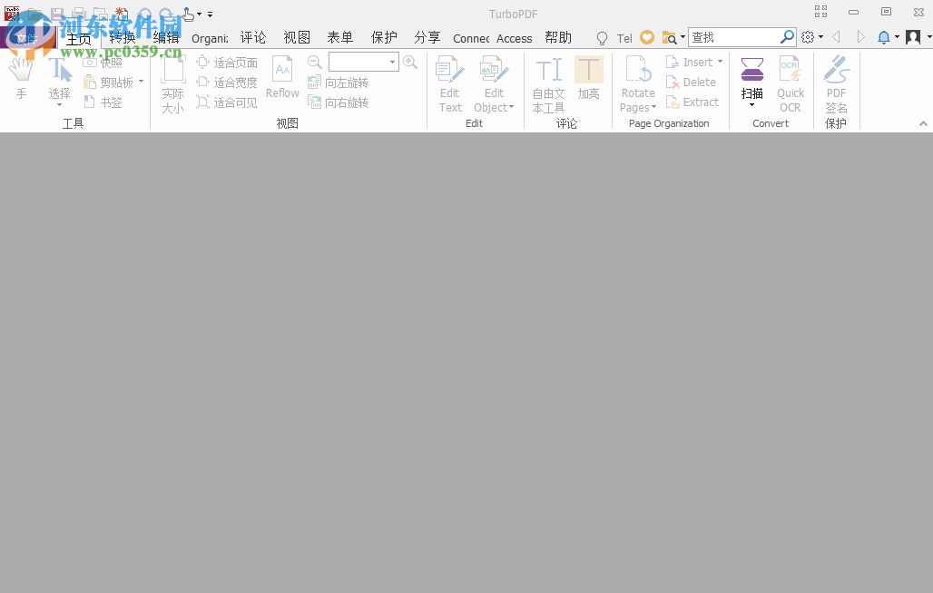933x593 pixels.
Task: Click inside the 查找 search field
Action: [735, 37]
